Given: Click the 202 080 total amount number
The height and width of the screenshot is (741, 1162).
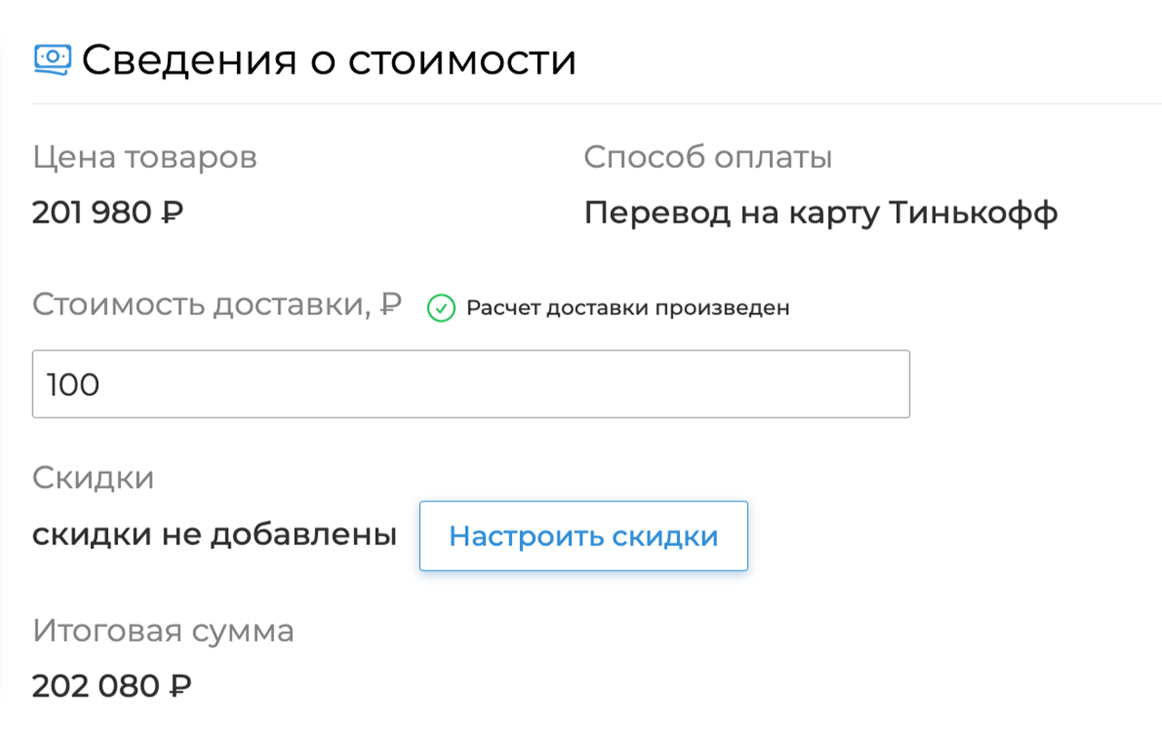Looking at the screenshot, I should pos(95,687).
